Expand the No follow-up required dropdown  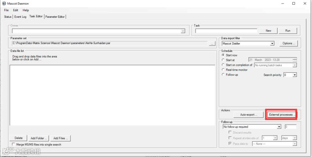[279, 127]
